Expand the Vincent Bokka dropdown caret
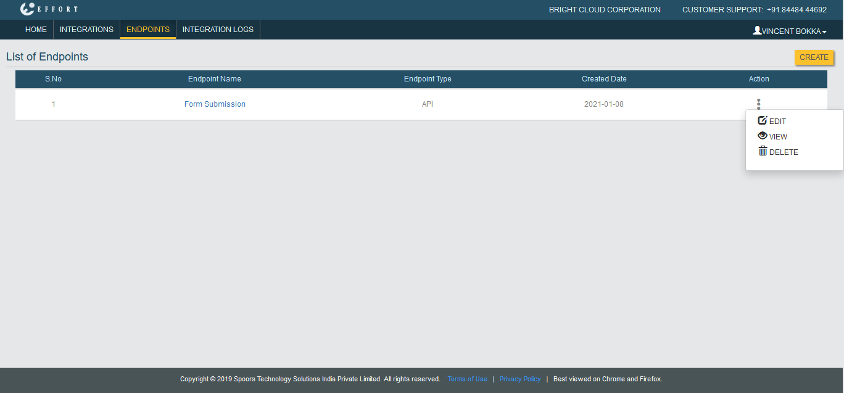844x393 pixels. pos(824,31)
